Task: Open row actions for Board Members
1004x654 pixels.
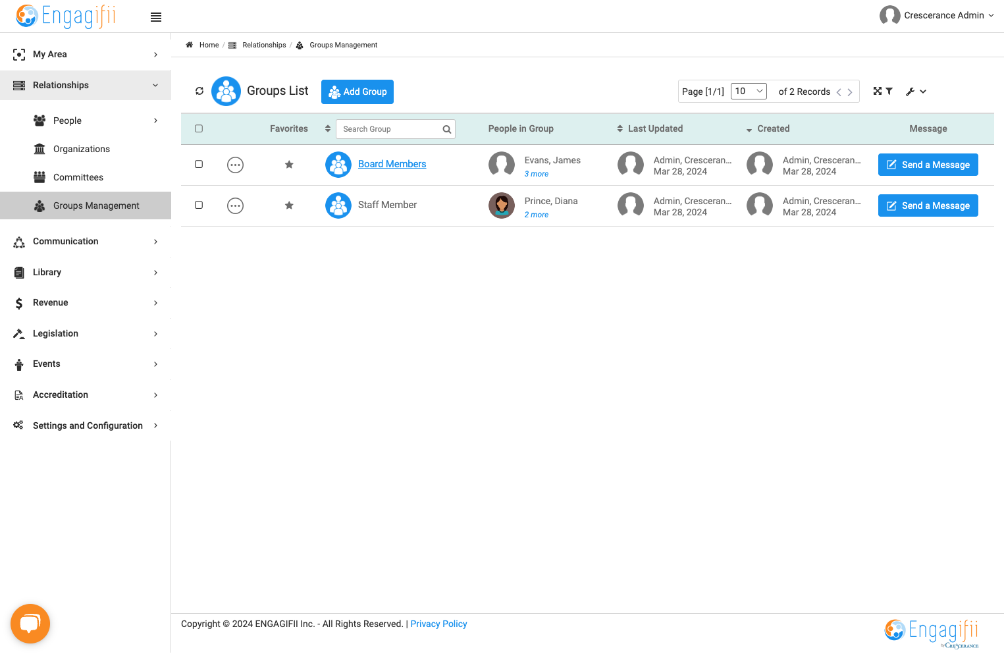Action: click(235, 165)
